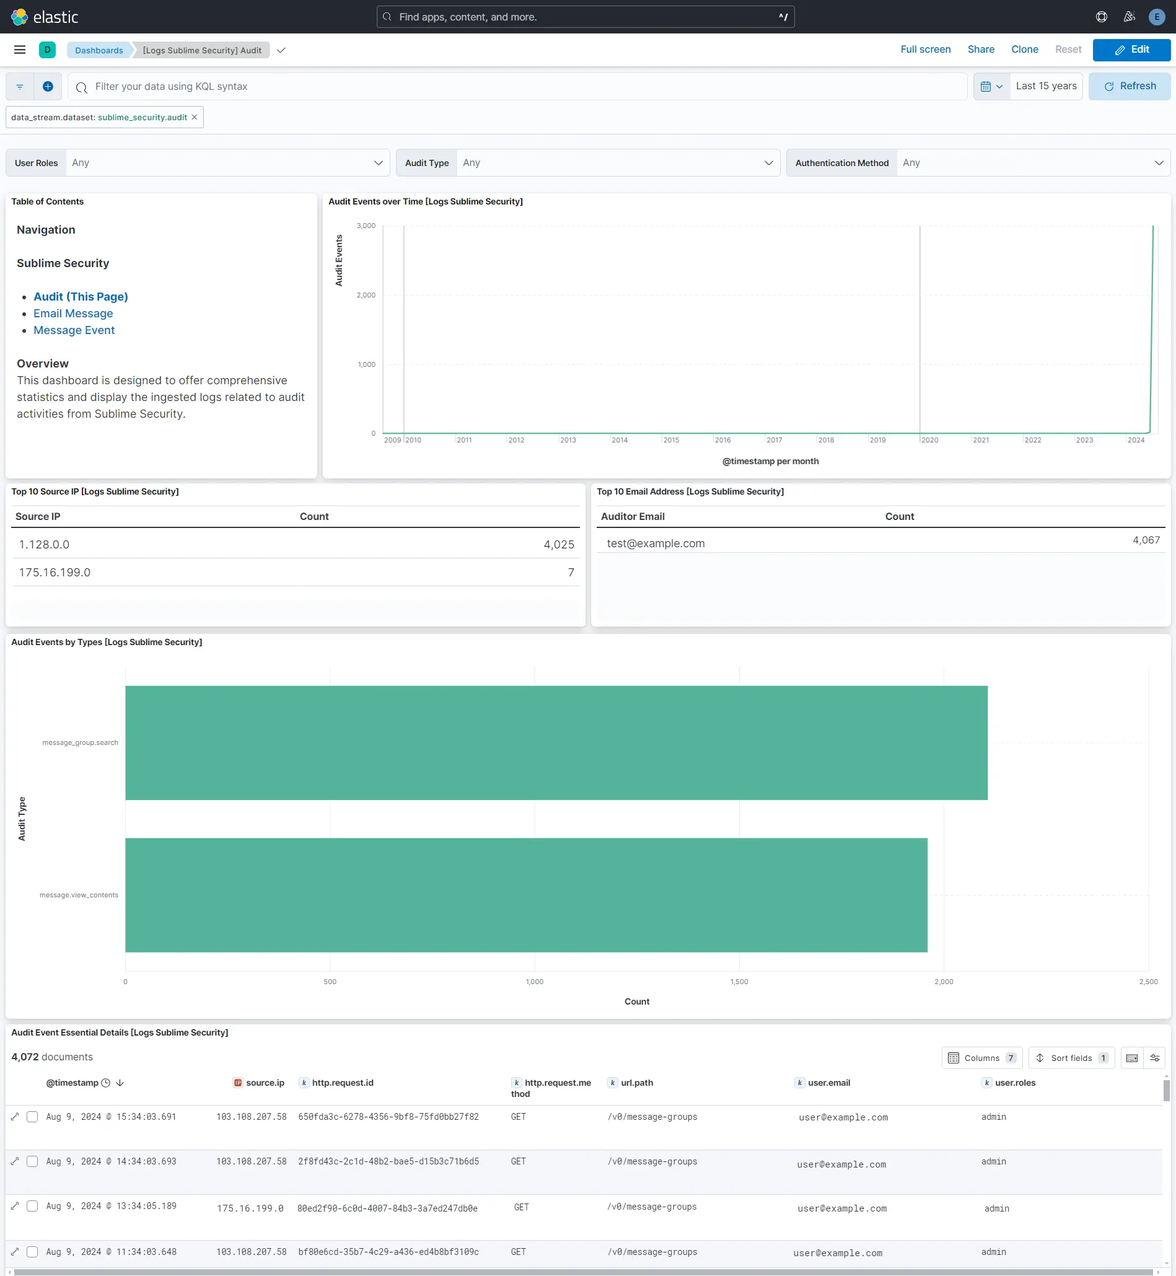This screenshot has width=1176, height=1276.
Task: Open the Authentication Method dropdown
Action: [x=1033, y=163]
